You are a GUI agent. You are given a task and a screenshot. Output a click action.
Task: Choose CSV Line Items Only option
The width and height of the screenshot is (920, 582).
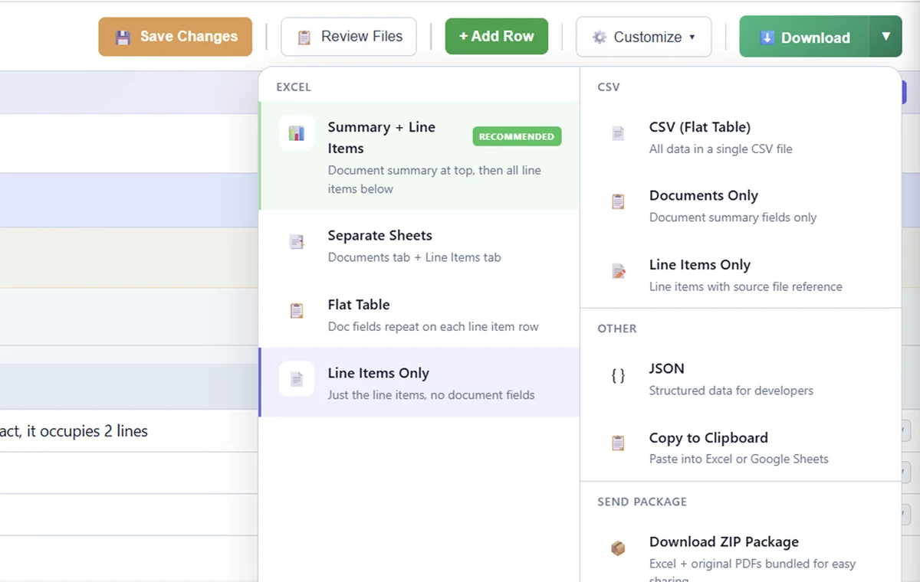(741, 275)
